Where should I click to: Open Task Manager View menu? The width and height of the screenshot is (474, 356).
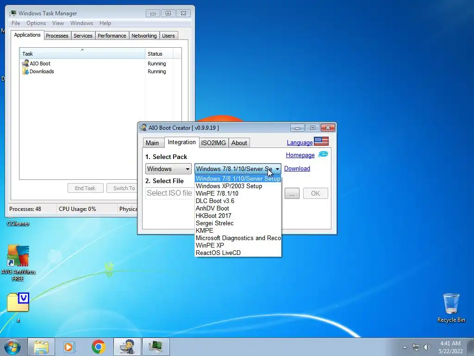click(x=58, y=23)
